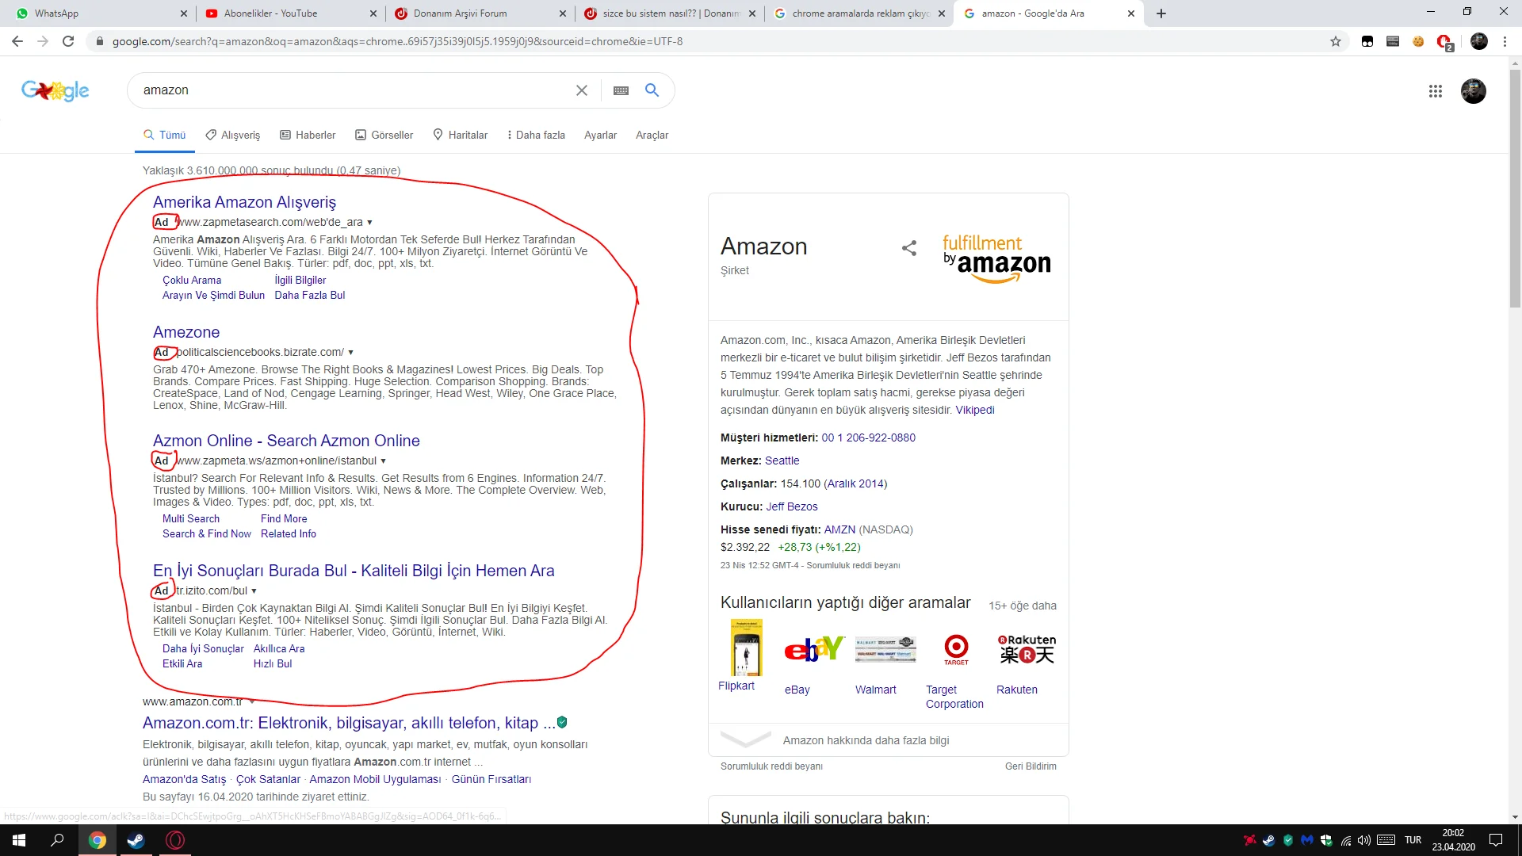1522x856 pixels.
Task: Open the Daha fazla search options dropdown
Action: (x=536, y=135)
